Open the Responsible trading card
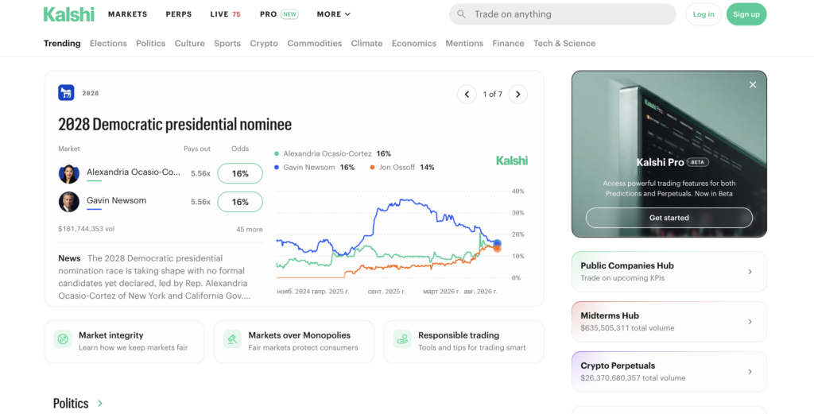The image size is (814, 414). [463, 342]
